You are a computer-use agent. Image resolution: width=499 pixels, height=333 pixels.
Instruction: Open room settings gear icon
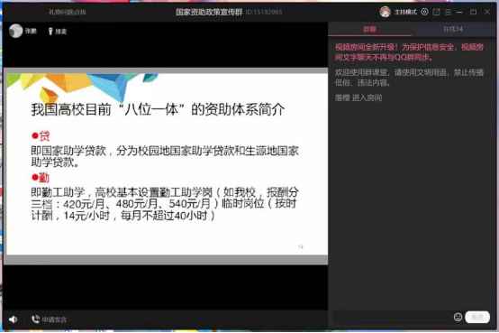424,12
